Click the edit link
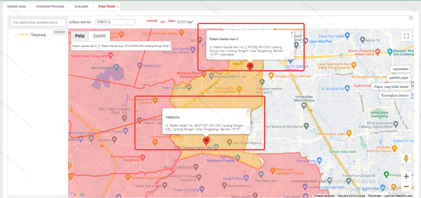421x198 pixels. [x=163, y=21]
